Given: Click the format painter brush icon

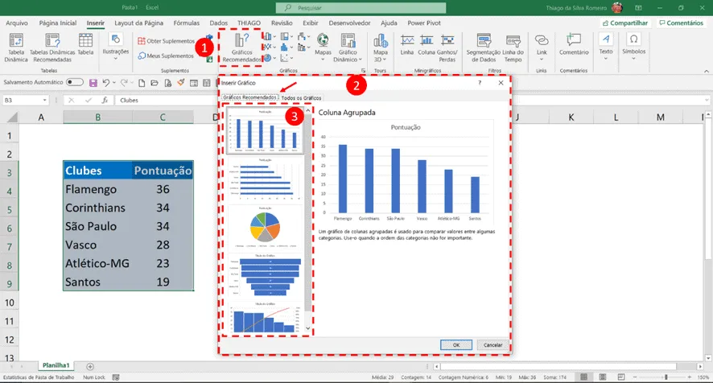Looking at the screenshot, I should click(x=181, y=83).
